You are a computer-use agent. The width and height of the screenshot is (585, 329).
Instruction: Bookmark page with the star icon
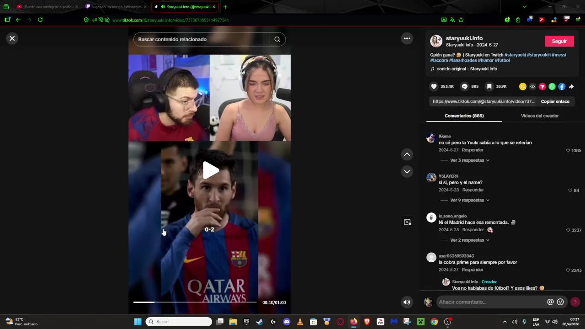(461, 20)
